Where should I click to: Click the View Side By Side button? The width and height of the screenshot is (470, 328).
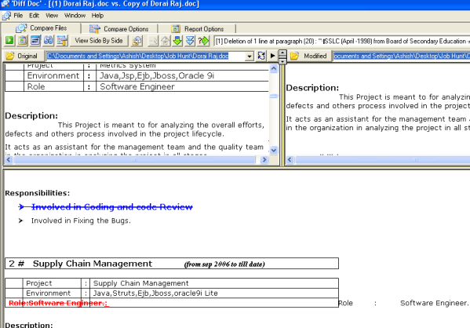(x=99, y=41)
